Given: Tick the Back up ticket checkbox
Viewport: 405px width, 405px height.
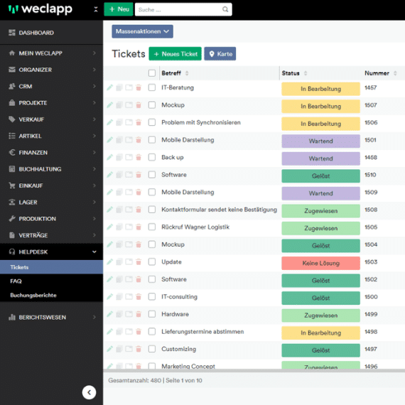Looking at the screenshot, I should 152,157.
